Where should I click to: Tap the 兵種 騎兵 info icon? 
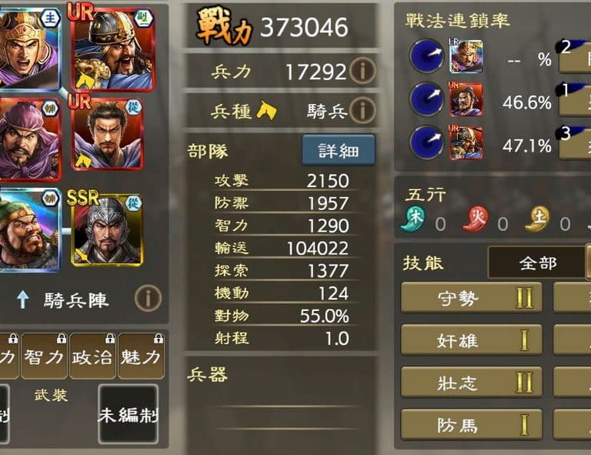click(x=362, y=110)
